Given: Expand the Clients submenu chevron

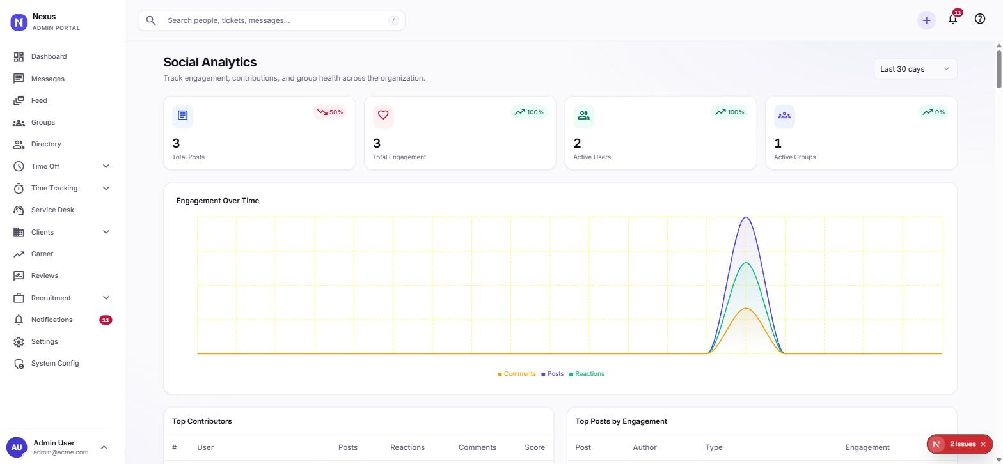Looking at the screenshot, I should point(106,232).
